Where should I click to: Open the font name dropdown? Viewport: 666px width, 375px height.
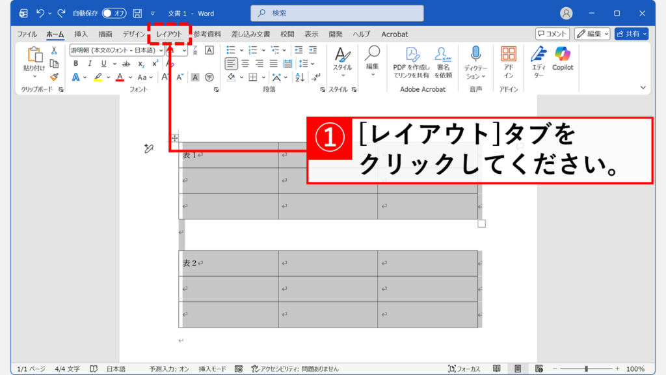pyautogui.click(x=161, y=51)
